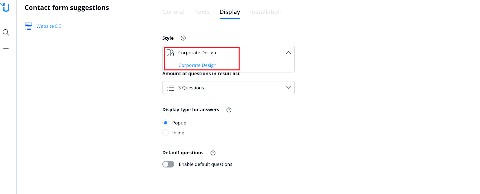Click the Display tab

tap(230, 12)
